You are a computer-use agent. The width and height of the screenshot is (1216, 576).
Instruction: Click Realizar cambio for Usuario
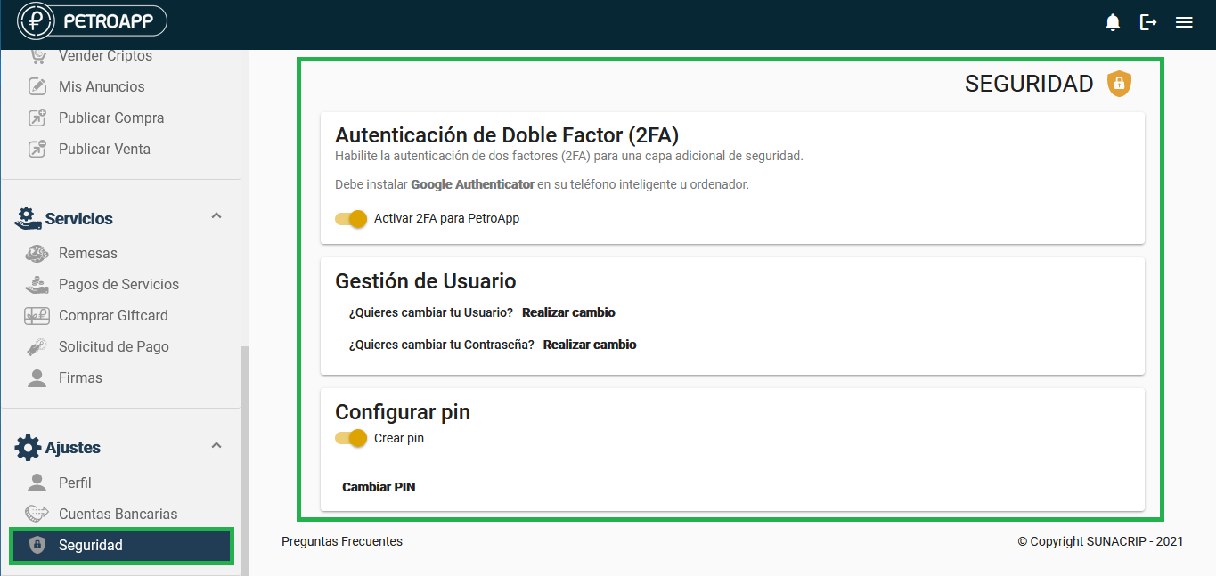coord(568,312)
